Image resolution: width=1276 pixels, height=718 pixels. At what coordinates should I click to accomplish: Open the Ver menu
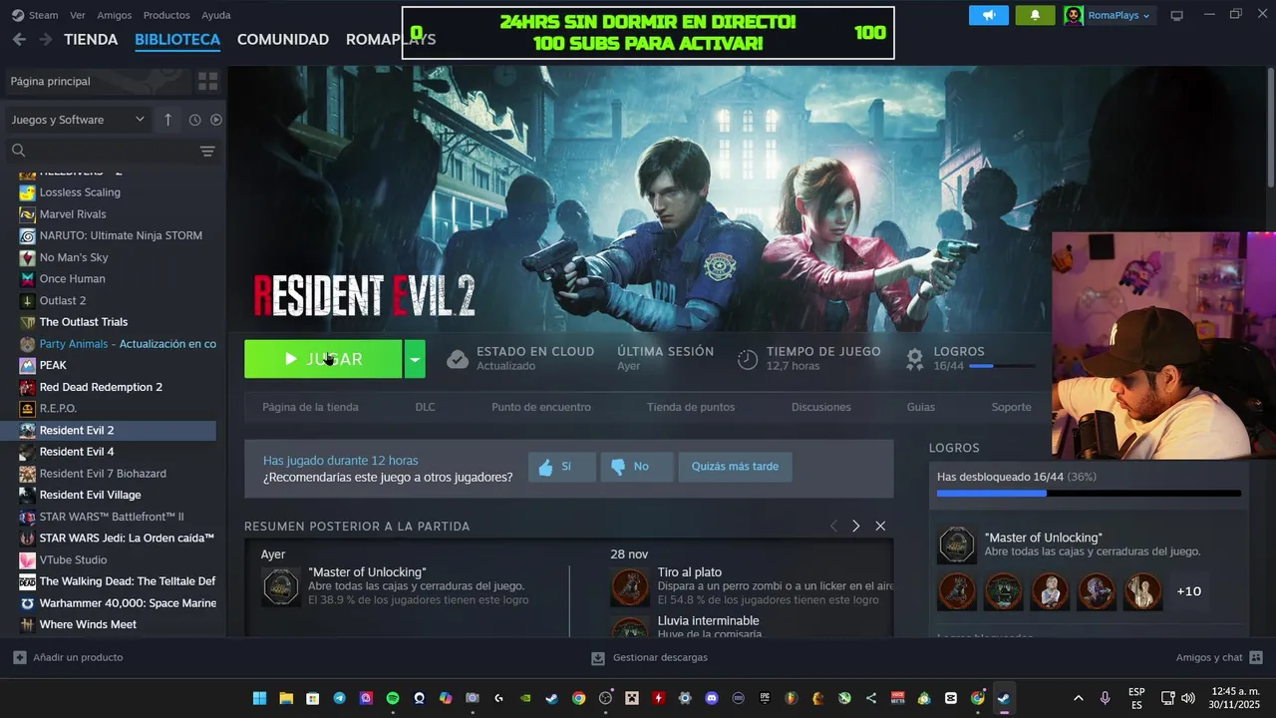pos(78,15)
